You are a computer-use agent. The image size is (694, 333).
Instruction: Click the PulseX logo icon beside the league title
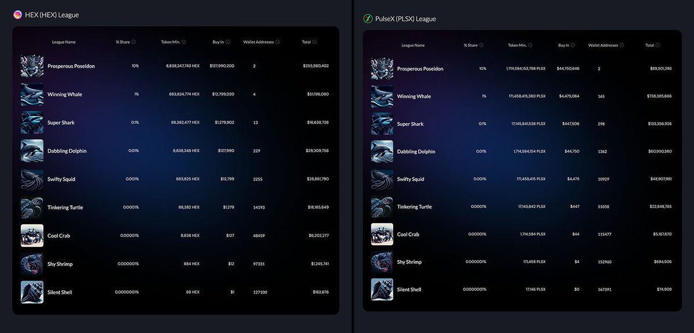pyautogui.click(x=367, y=19)
